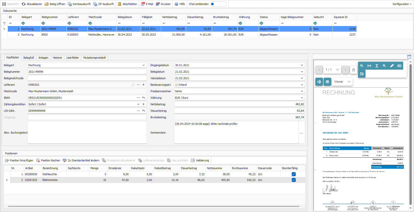Uncheck Skontierfähig for Stehleuchte row
This screenshot has height=212, width=414.
(293, 174)
